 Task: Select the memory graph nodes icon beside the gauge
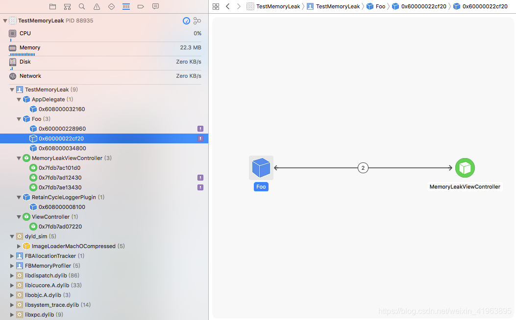tap(197, 21)
